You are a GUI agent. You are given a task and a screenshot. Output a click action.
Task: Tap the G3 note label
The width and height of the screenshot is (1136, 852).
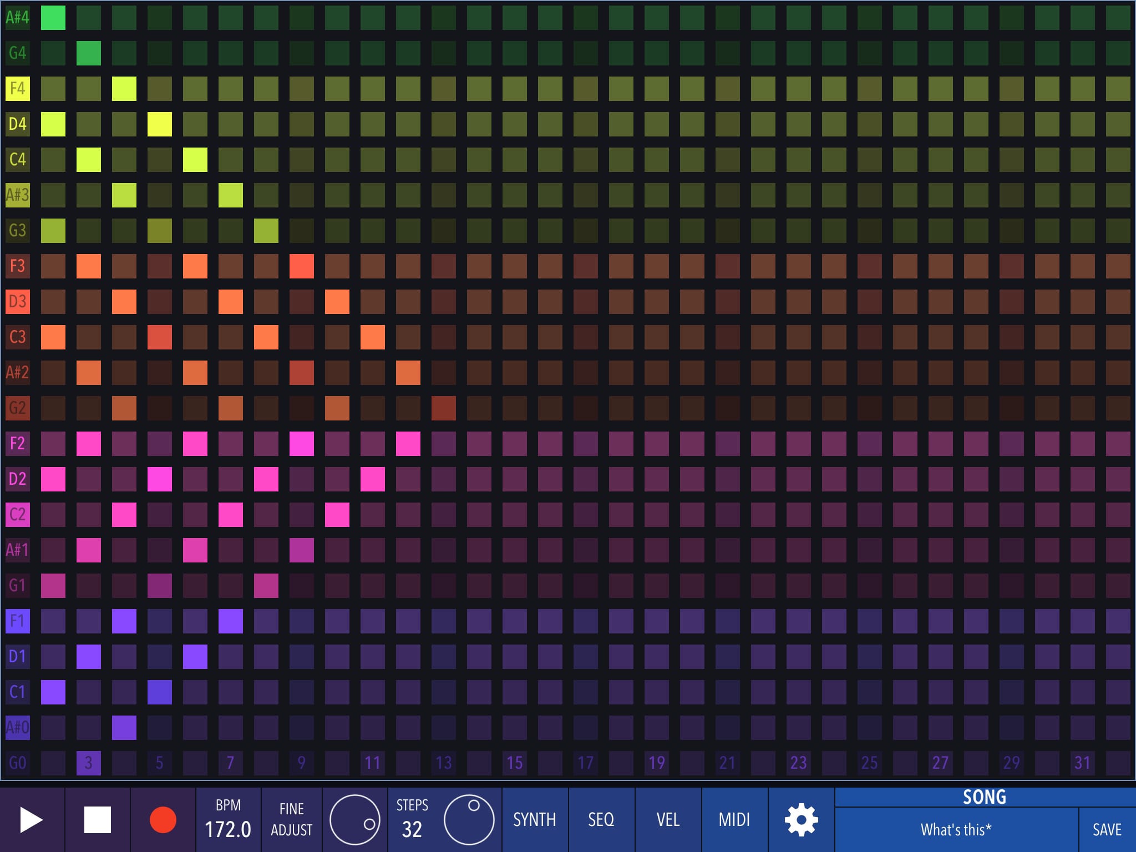[x=18, y=231]
